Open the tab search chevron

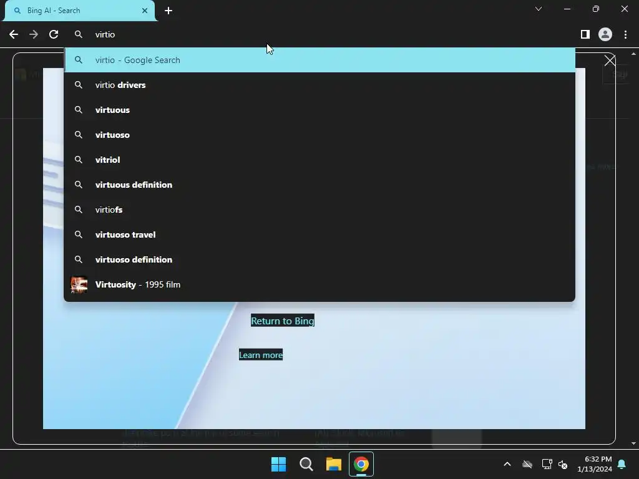pyautogui.click(x=539, y=9)
